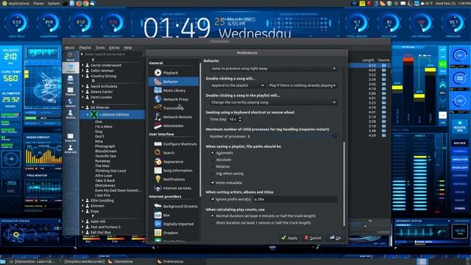This screenshot has height=265, width=471.
Task: Switch to Internet sidebar tab in Clementine
Action: pyautogui.click(x=71, y=103)
